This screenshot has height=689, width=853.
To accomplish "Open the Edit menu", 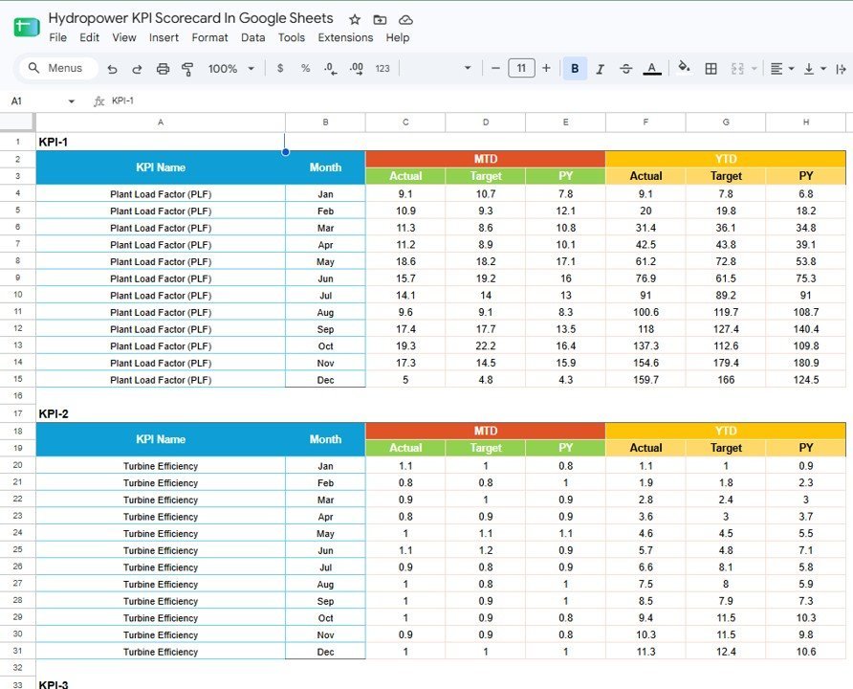I will [89, 37].
